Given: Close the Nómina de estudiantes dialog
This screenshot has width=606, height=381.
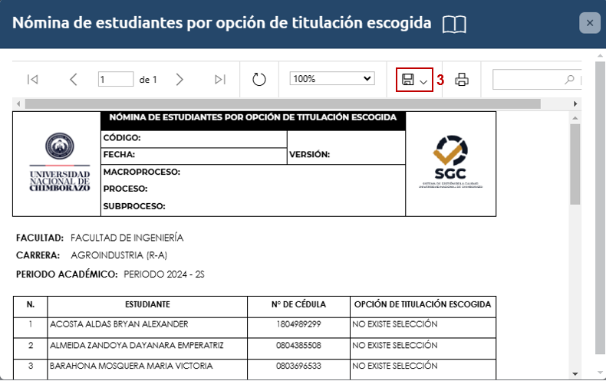Looking at the screenshot, I should (x=589, y=23).
